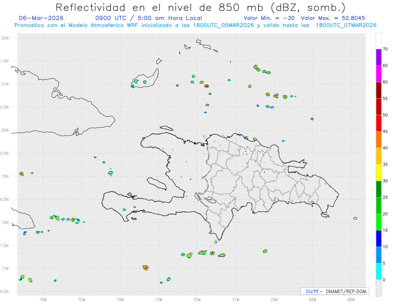Click the longitude axis label "75W"
The width and height of the screenshot is (394, 304).
82,299
